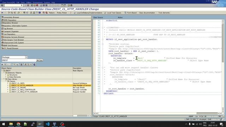Open the Repository Browser

(x=46, y=23)
